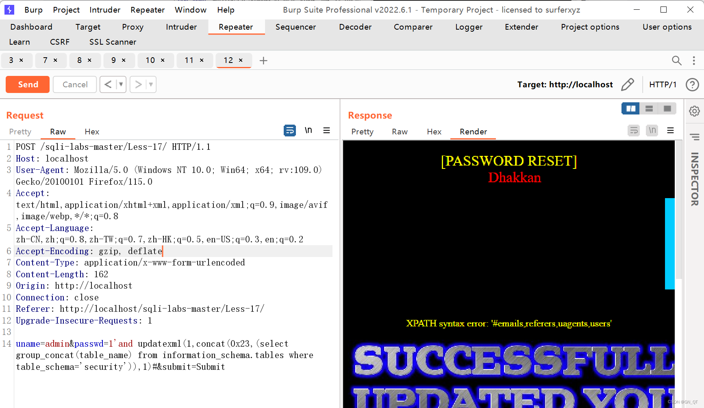The height and width of the screenshot is (408, 704).
Task: Show response in Raw view
Action: point(400,132)
